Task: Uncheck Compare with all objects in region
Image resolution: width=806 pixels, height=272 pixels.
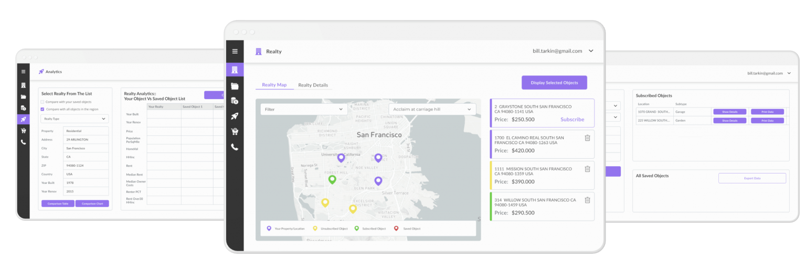Action: tap(43, 109)
